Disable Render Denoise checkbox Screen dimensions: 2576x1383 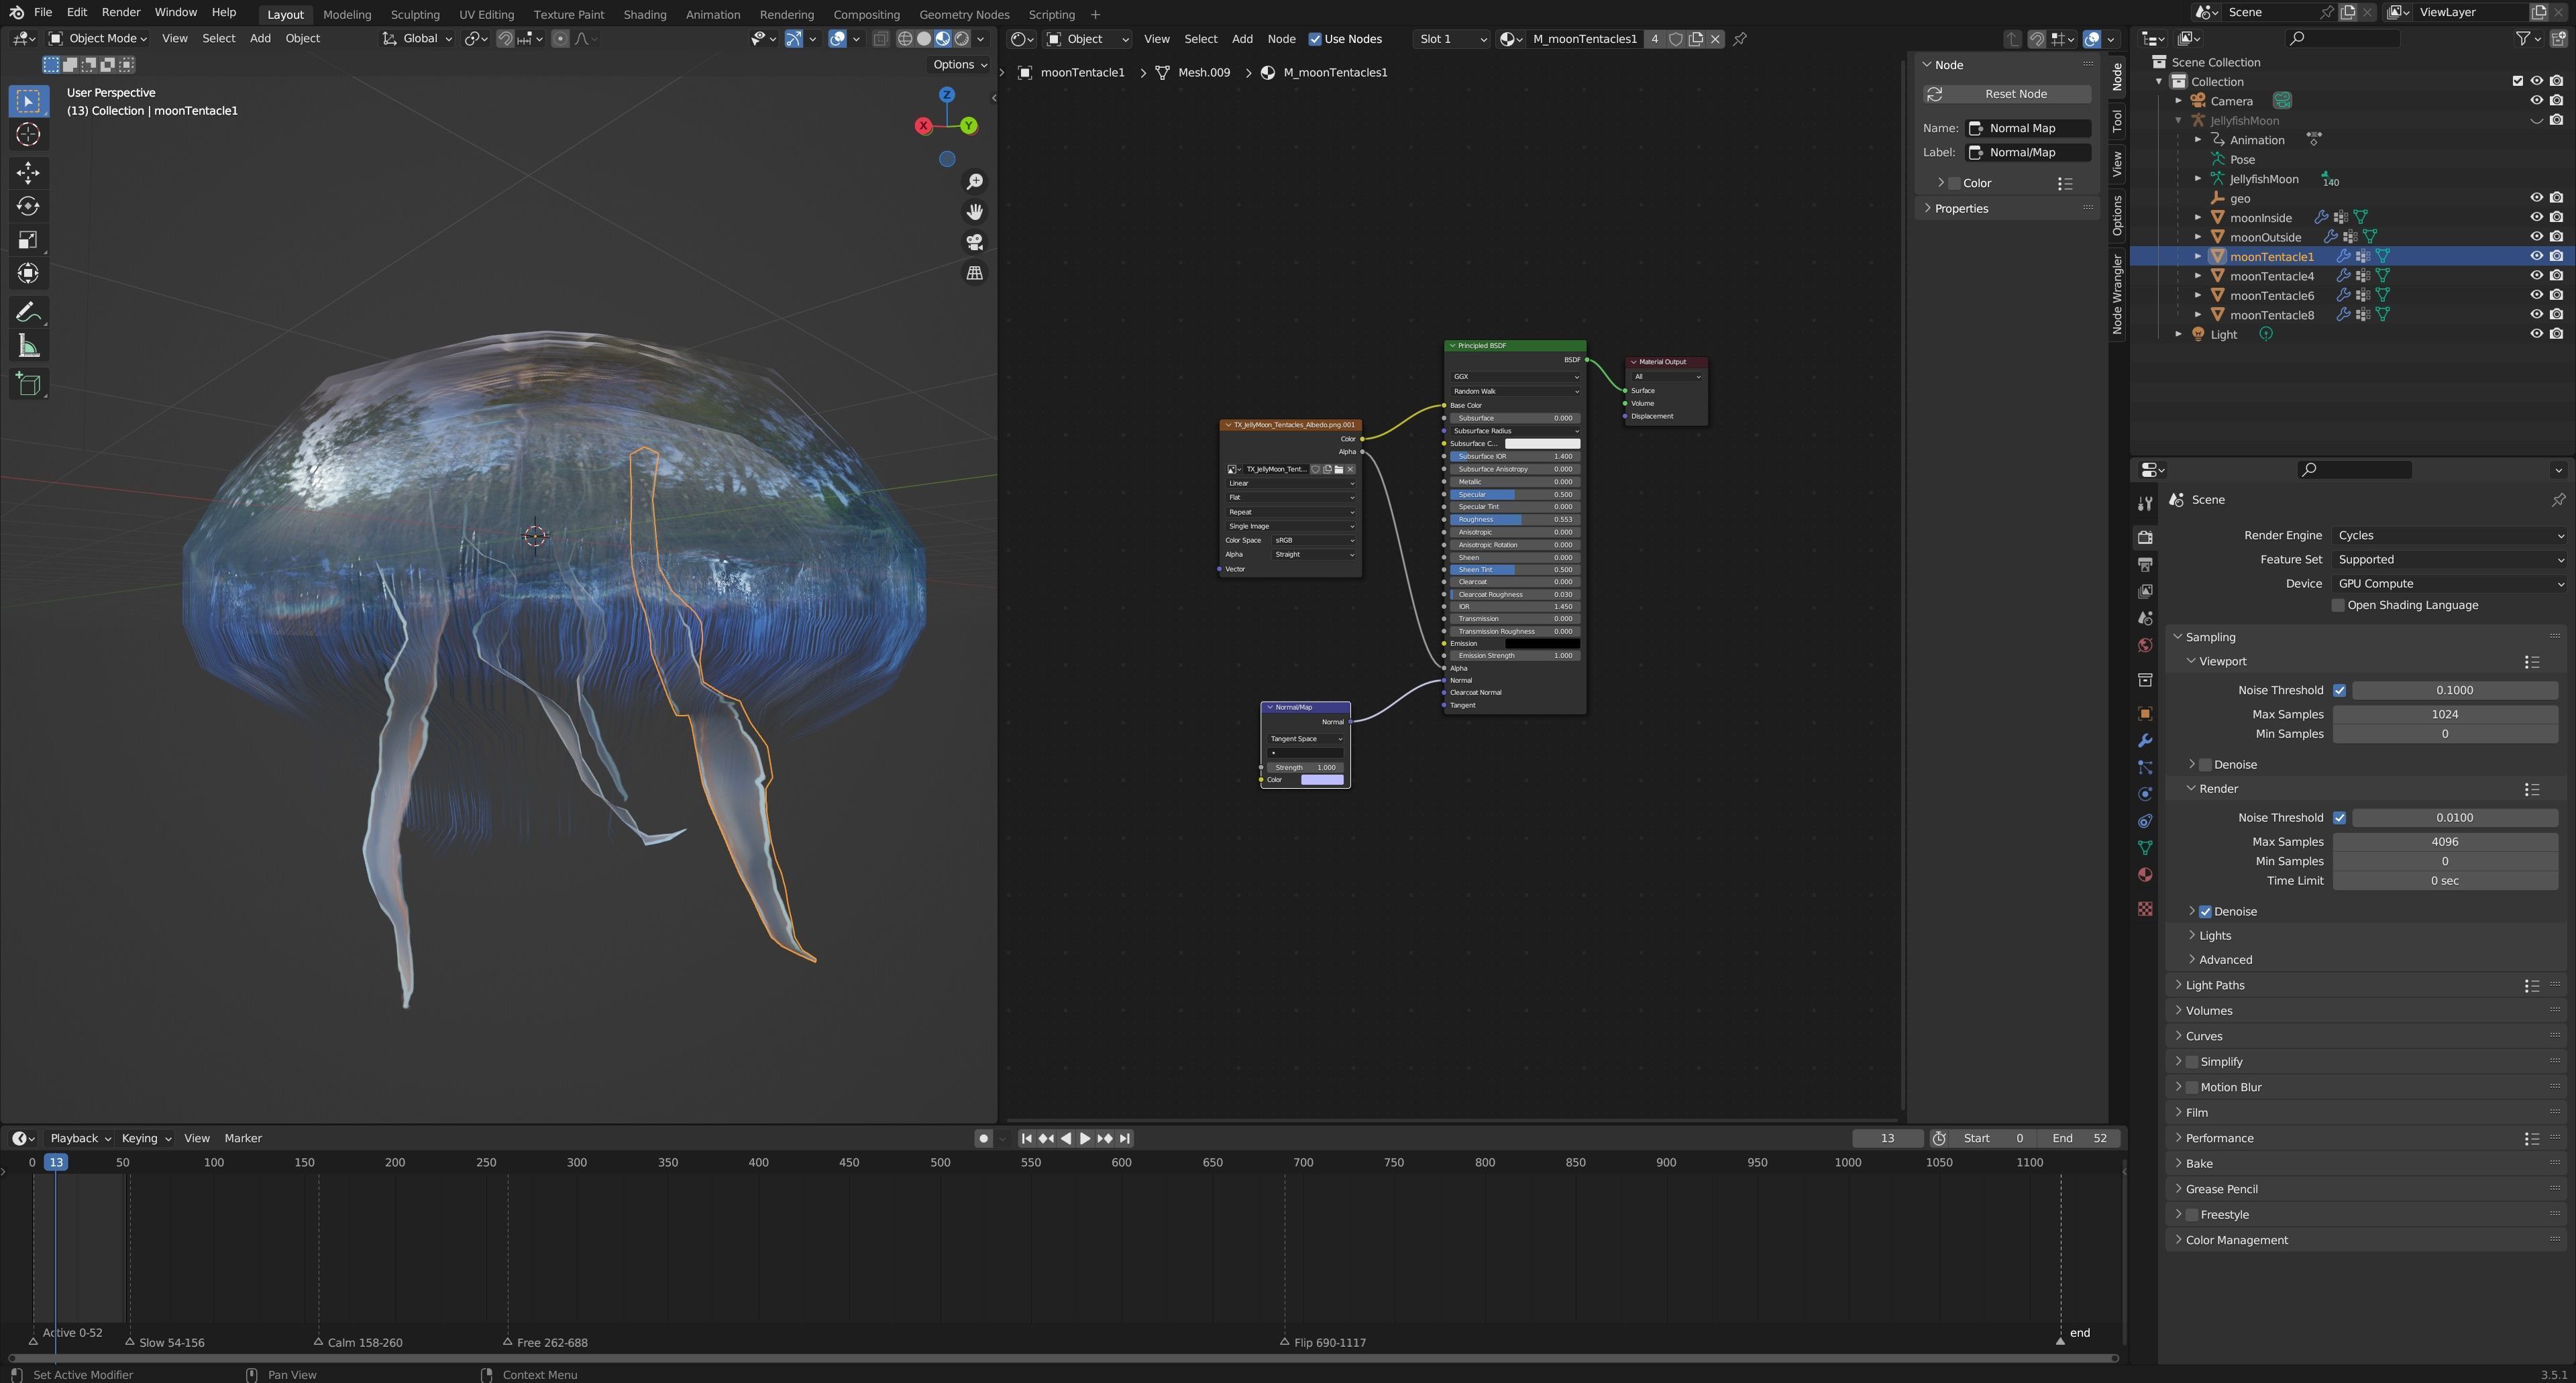(2205, 912)
